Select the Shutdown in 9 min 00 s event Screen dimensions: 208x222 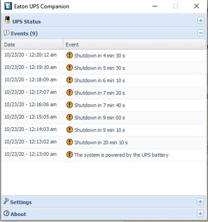coord(104,117)
